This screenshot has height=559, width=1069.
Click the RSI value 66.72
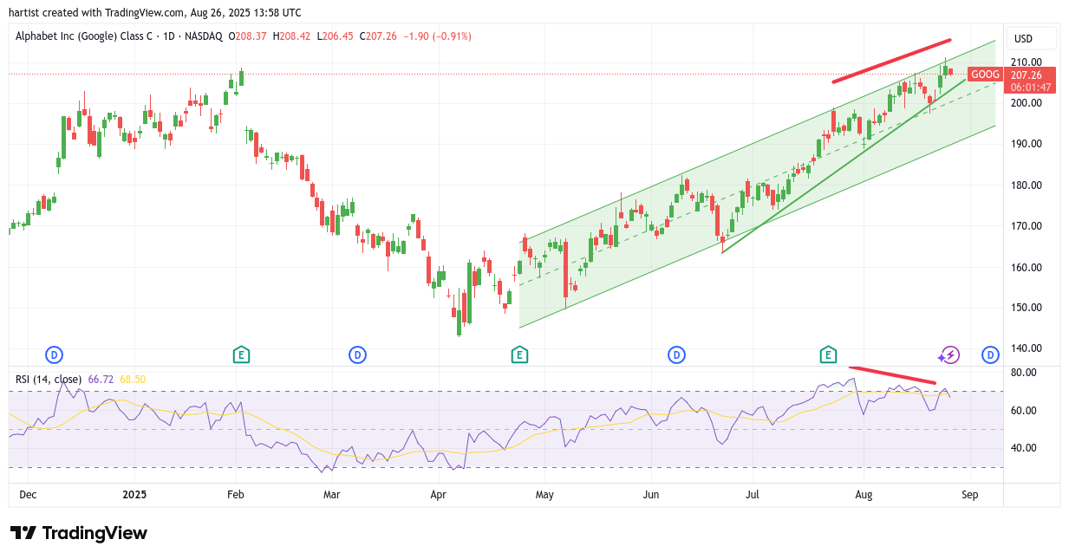click(101, 379)
